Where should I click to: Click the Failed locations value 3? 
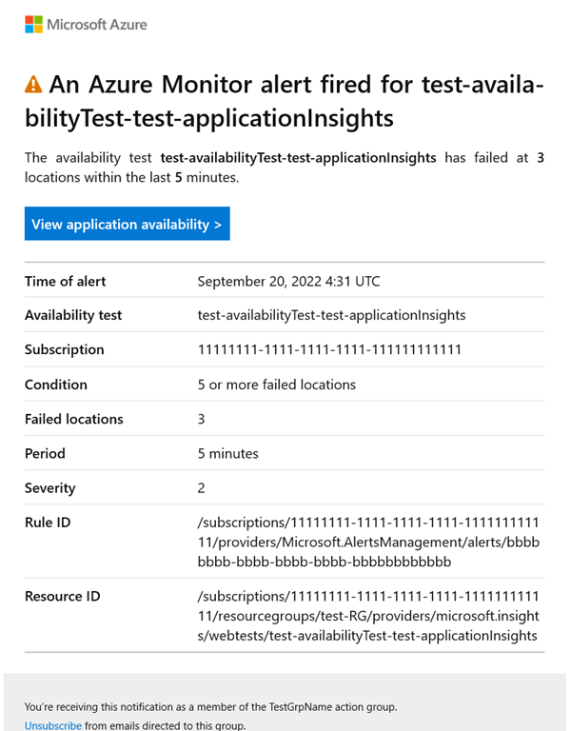pos(201,419)
